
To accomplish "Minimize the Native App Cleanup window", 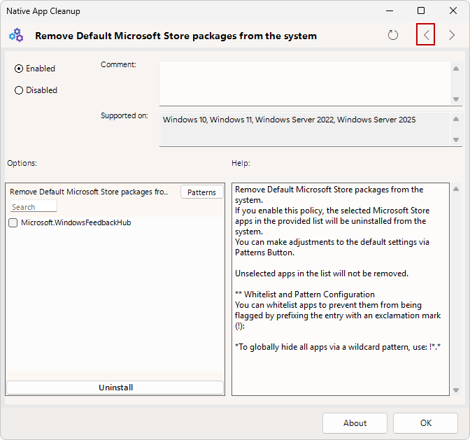I will (390, 10).
